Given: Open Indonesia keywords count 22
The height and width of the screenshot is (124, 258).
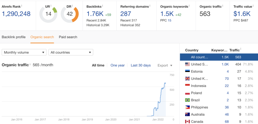Looking at the screenshot, I should (x=227, y=86).
